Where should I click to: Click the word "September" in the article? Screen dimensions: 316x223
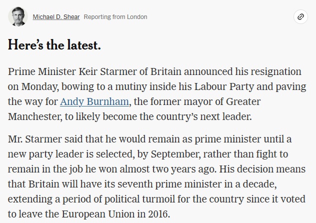coord(175,154)
